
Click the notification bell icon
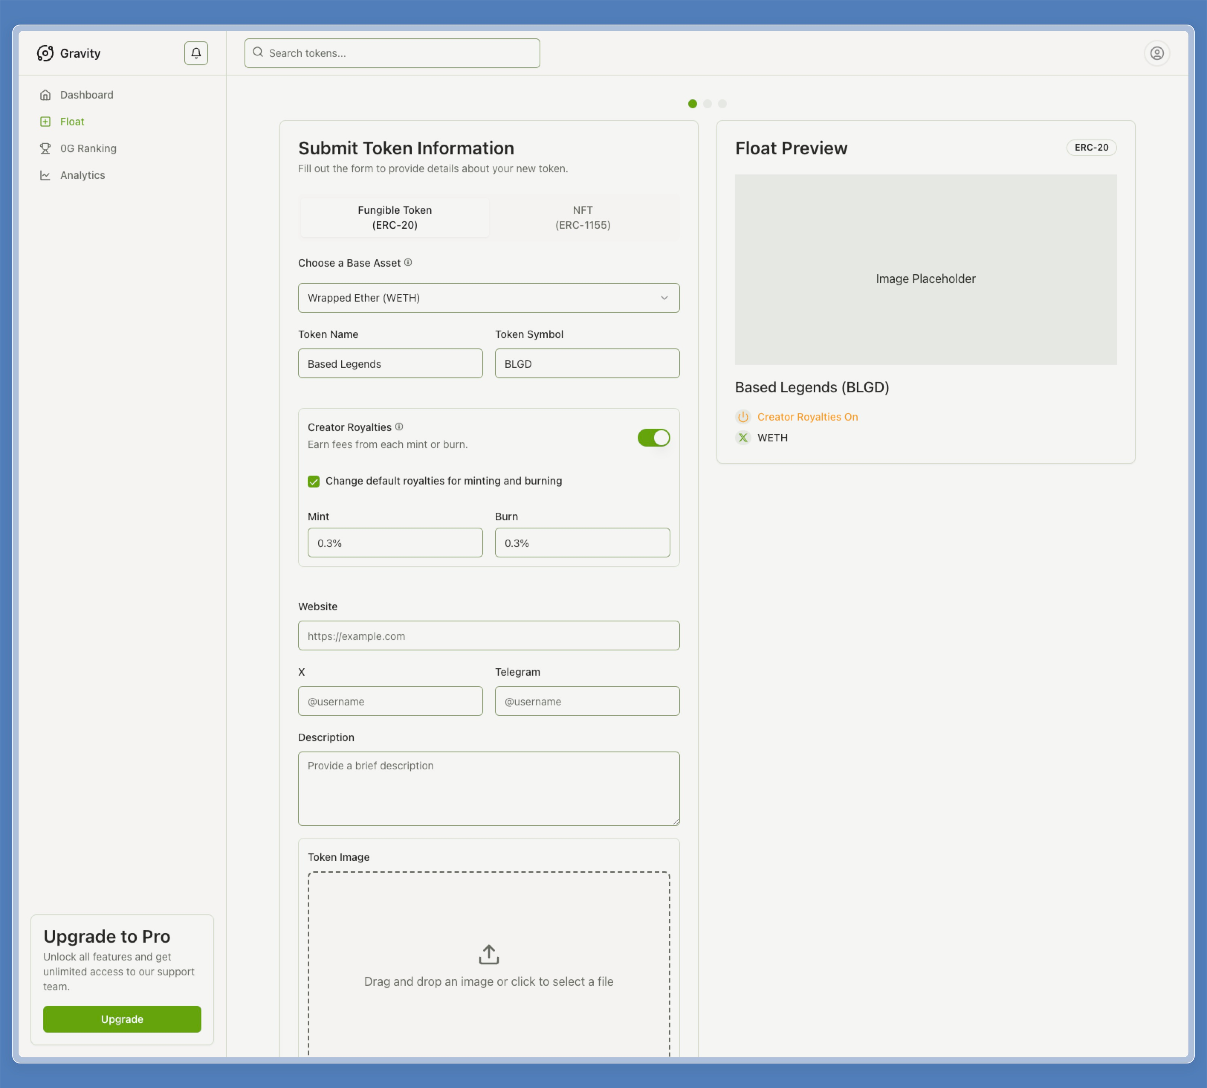coord(196,53)
